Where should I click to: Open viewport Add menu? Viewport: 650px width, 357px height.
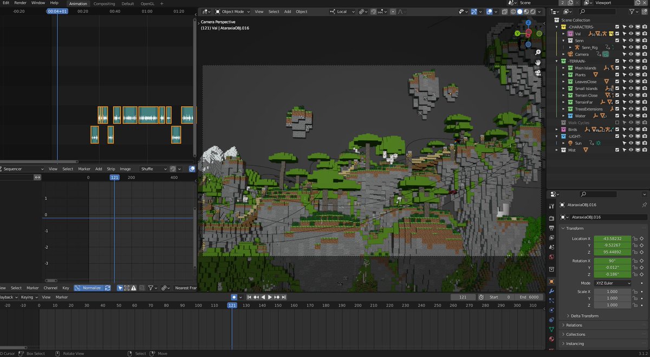(x=288, y=11)
